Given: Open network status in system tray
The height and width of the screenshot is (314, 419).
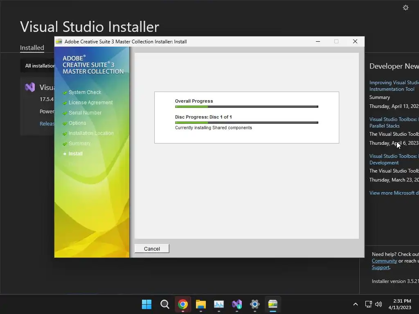Looking at the screenshot, I should click(369, 304).
